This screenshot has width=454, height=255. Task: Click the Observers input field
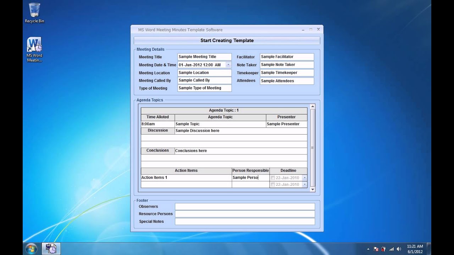245,206
